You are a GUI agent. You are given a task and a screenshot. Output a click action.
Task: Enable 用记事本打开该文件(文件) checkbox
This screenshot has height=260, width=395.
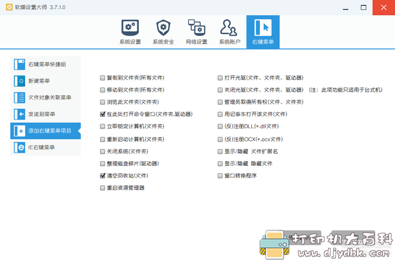(x=220, y=114)
